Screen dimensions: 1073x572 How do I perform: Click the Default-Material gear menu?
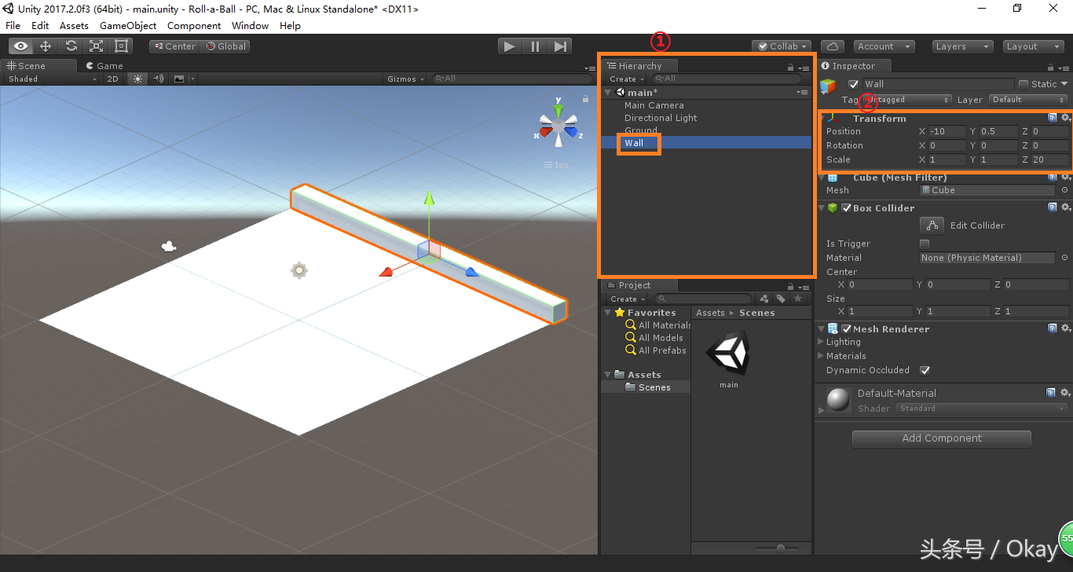pyautogui.click(x=1065, y=392)
